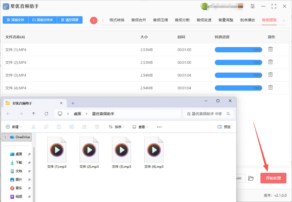Click the 开始处理 button
The width and height of the screenshot is (292, 202).
pos(273,178)
